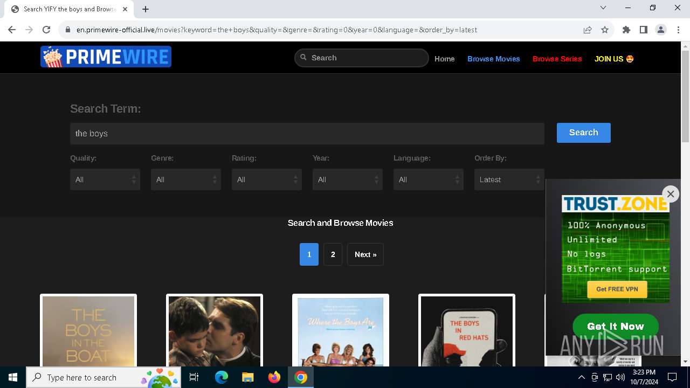690x388 pixels.
Task: Launch Firefox from the taskbar
Action: 274,377
